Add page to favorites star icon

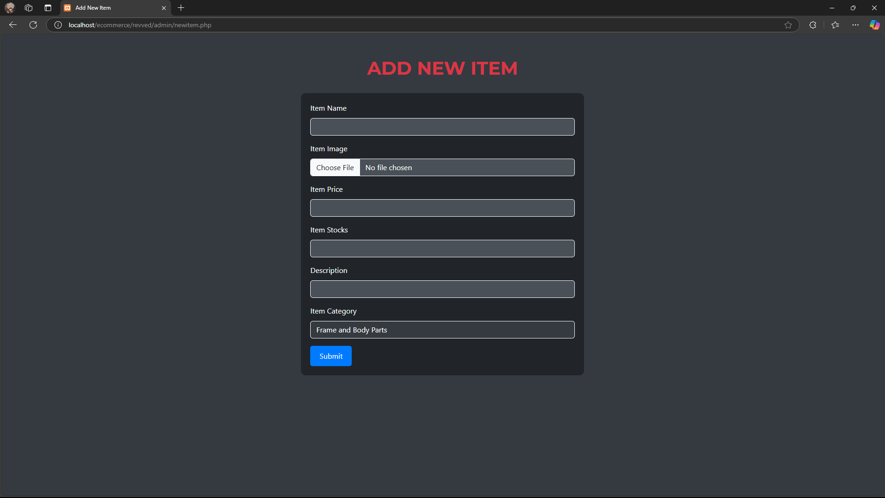pyautogui.click(x=788, y=25)
